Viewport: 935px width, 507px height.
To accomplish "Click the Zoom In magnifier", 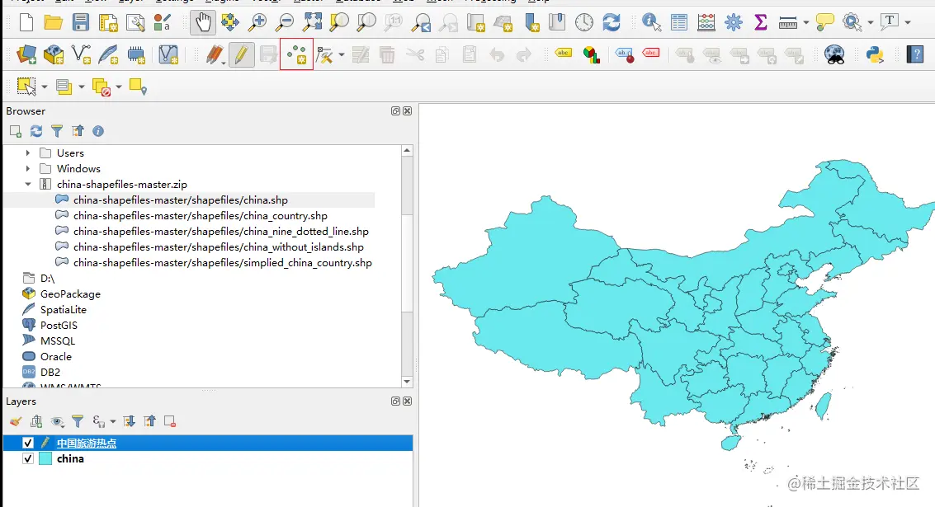I will point(257,22).
